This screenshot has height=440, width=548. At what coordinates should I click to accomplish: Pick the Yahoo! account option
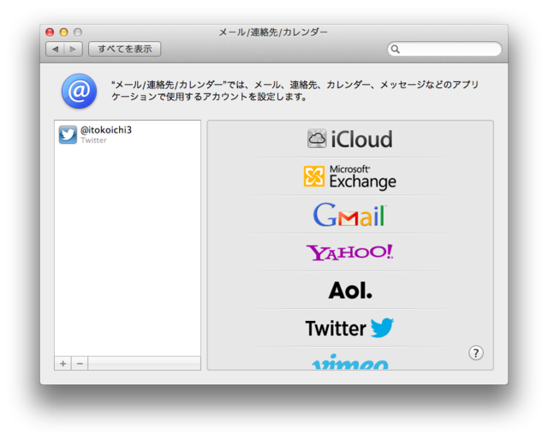click(x=350, y=253)
